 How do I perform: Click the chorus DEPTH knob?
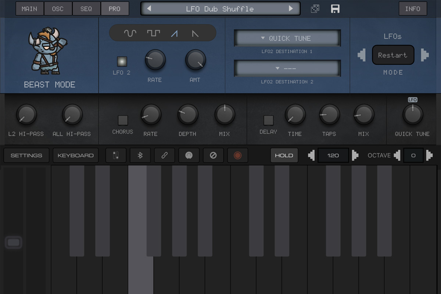[188, 114]
